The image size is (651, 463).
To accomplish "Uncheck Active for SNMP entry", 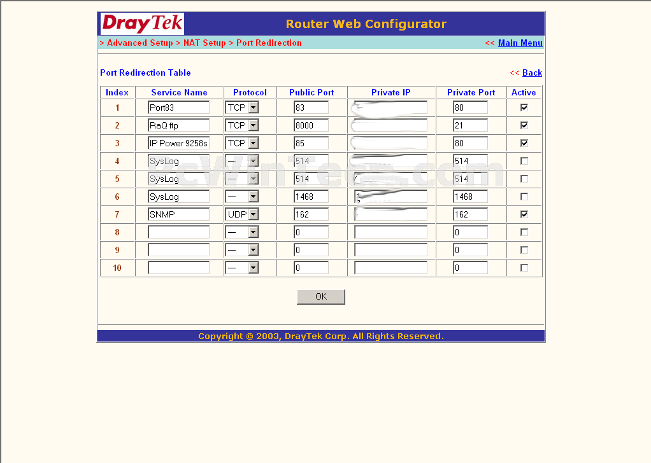I will click(524, 214).
